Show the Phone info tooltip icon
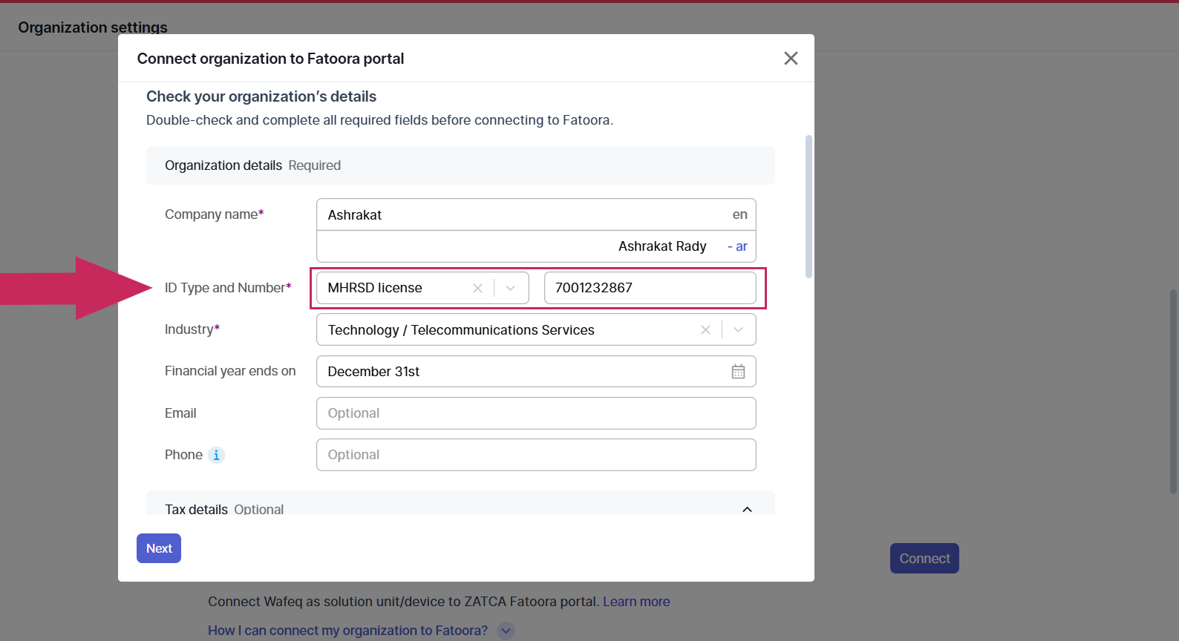The width and height of the screenshot is (1179, 641). [216, 455]
